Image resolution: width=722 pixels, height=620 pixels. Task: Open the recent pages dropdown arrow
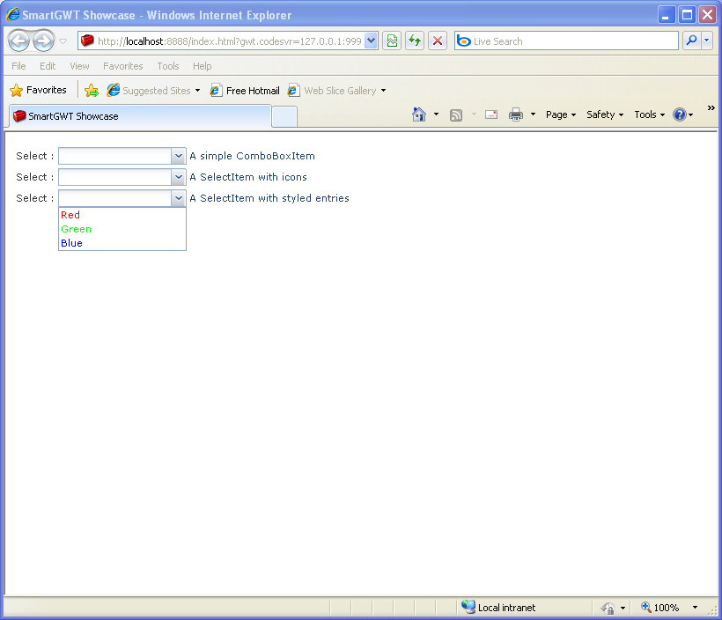63,41
